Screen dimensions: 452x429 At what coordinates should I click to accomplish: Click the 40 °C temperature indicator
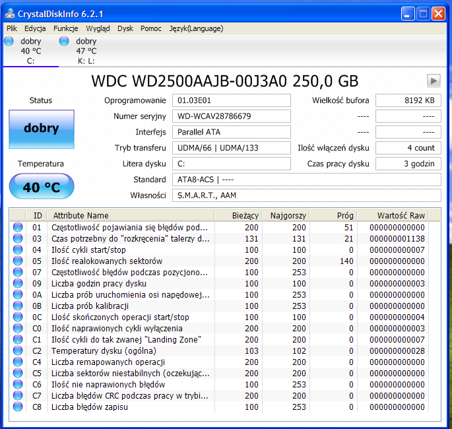(x=42, y=187)
